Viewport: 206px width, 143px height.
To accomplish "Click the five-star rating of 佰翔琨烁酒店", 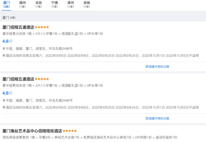I will (x=70, y=131).
